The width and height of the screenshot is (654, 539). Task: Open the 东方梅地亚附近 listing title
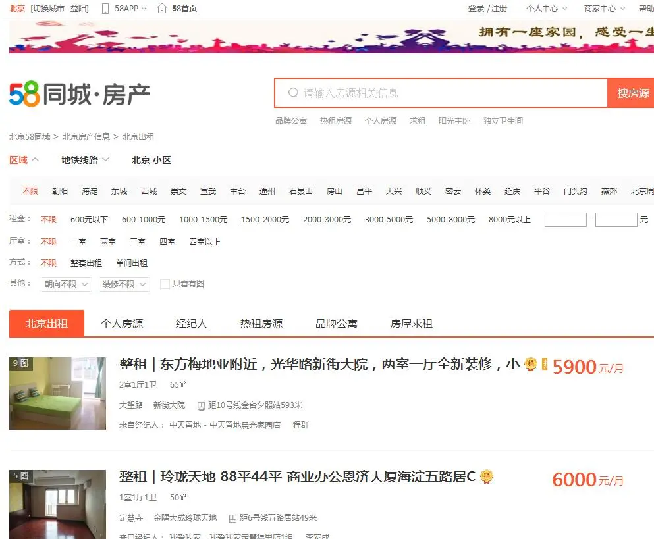pyautogui.click(x=319, y=364)
